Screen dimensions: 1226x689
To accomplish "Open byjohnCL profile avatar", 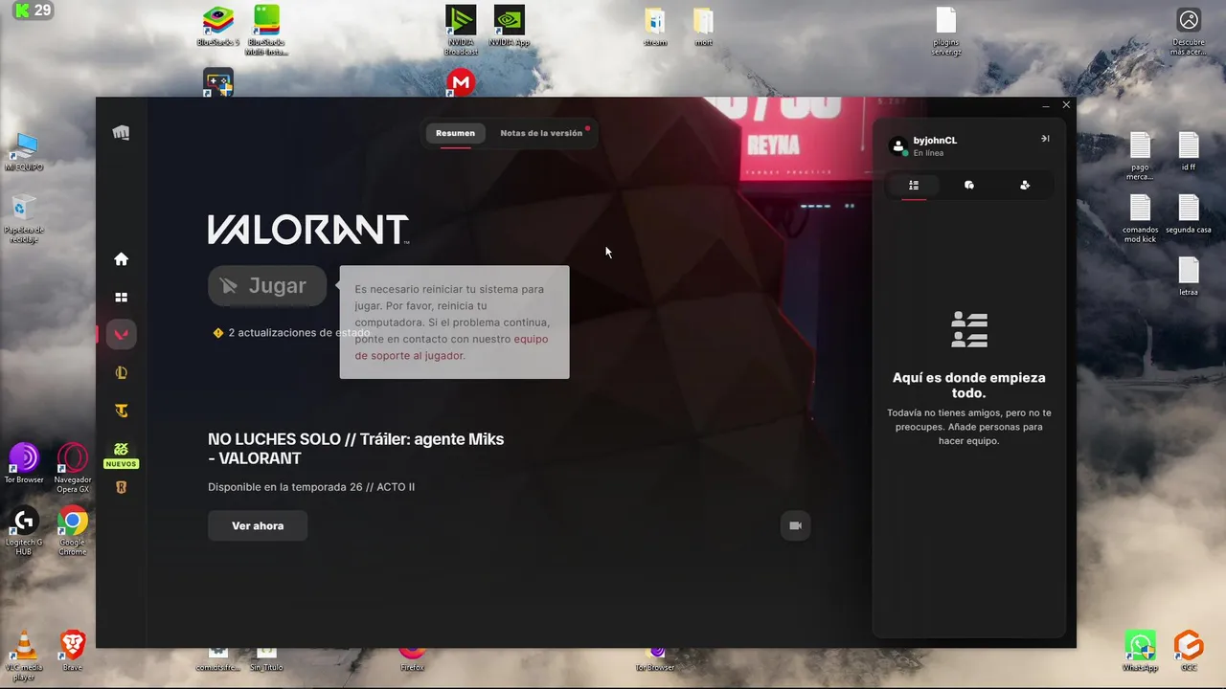I will [898, 146].
